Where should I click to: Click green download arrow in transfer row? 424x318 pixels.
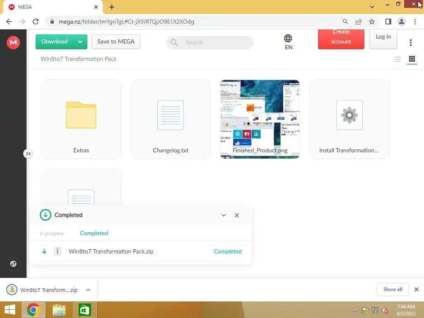tap(44, 251)
